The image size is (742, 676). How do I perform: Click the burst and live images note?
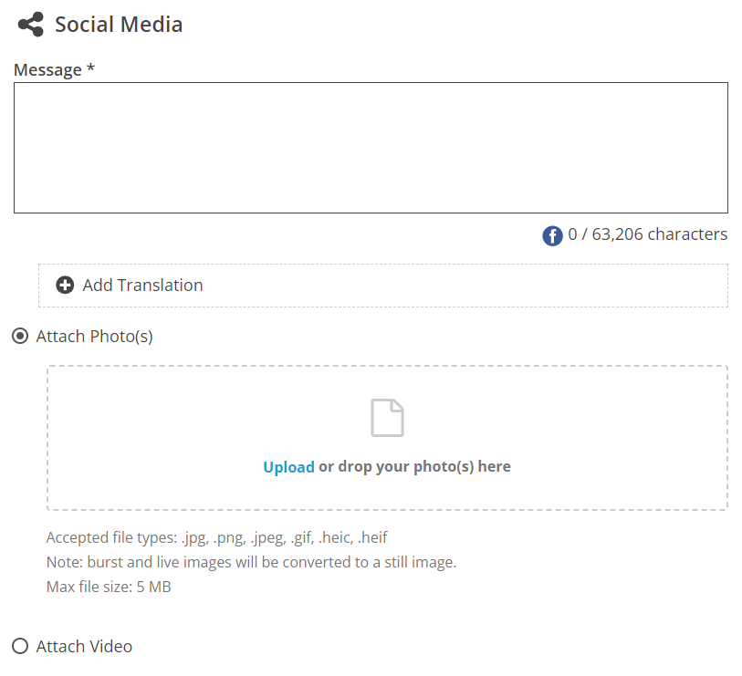click(251, 563)
